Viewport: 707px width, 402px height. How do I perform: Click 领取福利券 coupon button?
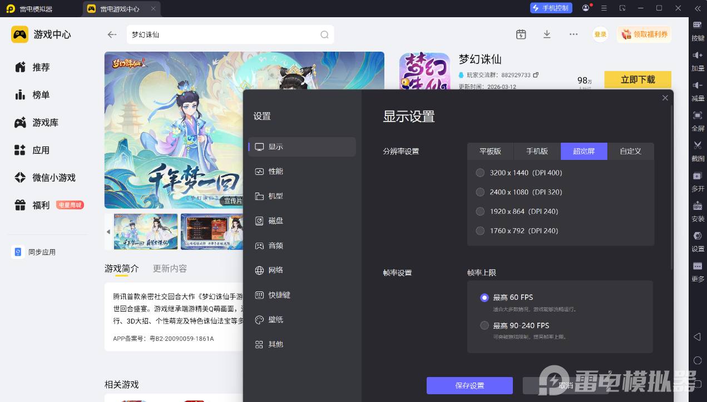pos(644,34)
